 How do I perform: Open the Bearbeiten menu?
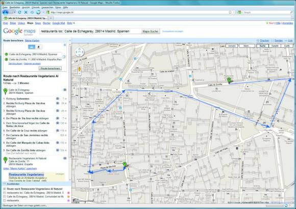(x=15, y=7)
